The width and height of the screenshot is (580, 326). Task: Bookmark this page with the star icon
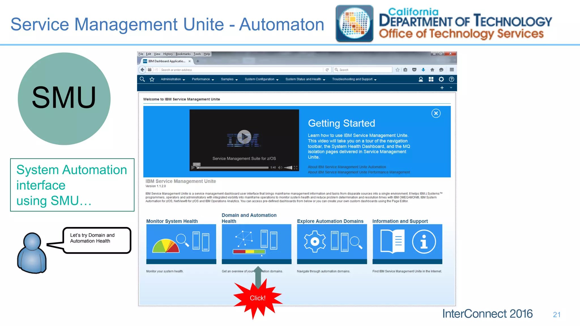[x=398, y=70]
